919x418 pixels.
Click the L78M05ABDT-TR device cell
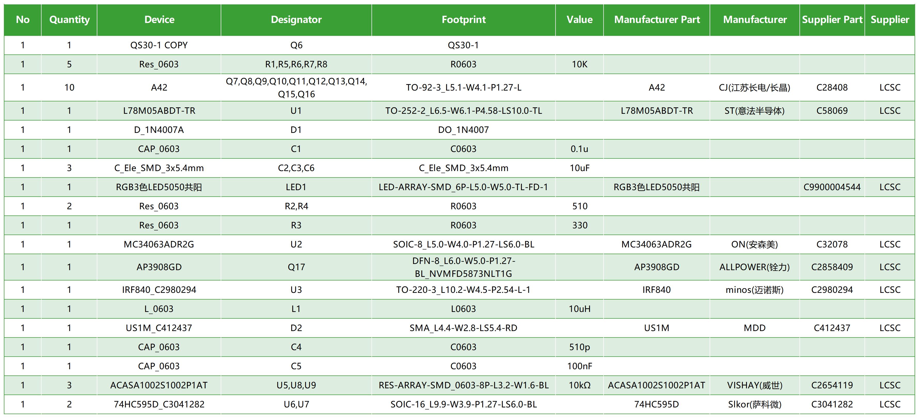pyautogui.click(x=159, y=111)
